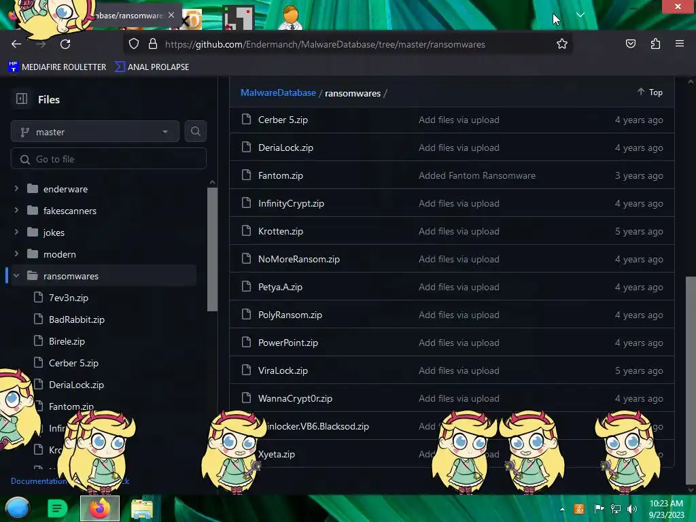Click the Cerber 5.zip commit message Add files via upload
The width and height of the screenshot is (696, 522).
[459, 120]
